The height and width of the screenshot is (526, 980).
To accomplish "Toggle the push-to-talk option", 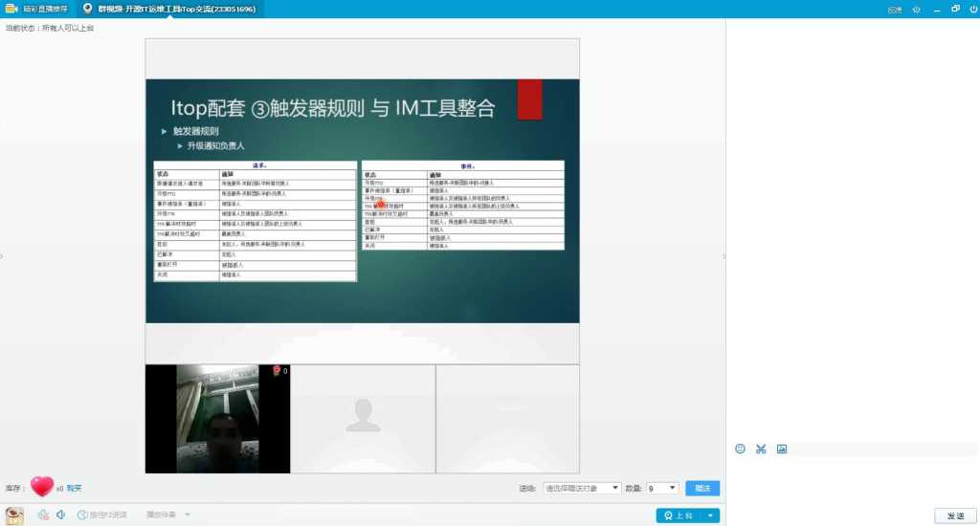I will coord(102,515).
